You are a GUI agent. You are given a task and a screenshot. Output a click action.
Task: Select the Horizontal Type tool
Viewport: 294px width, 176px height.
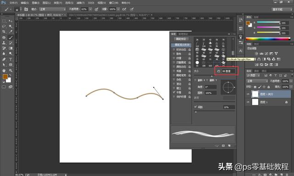11,59
